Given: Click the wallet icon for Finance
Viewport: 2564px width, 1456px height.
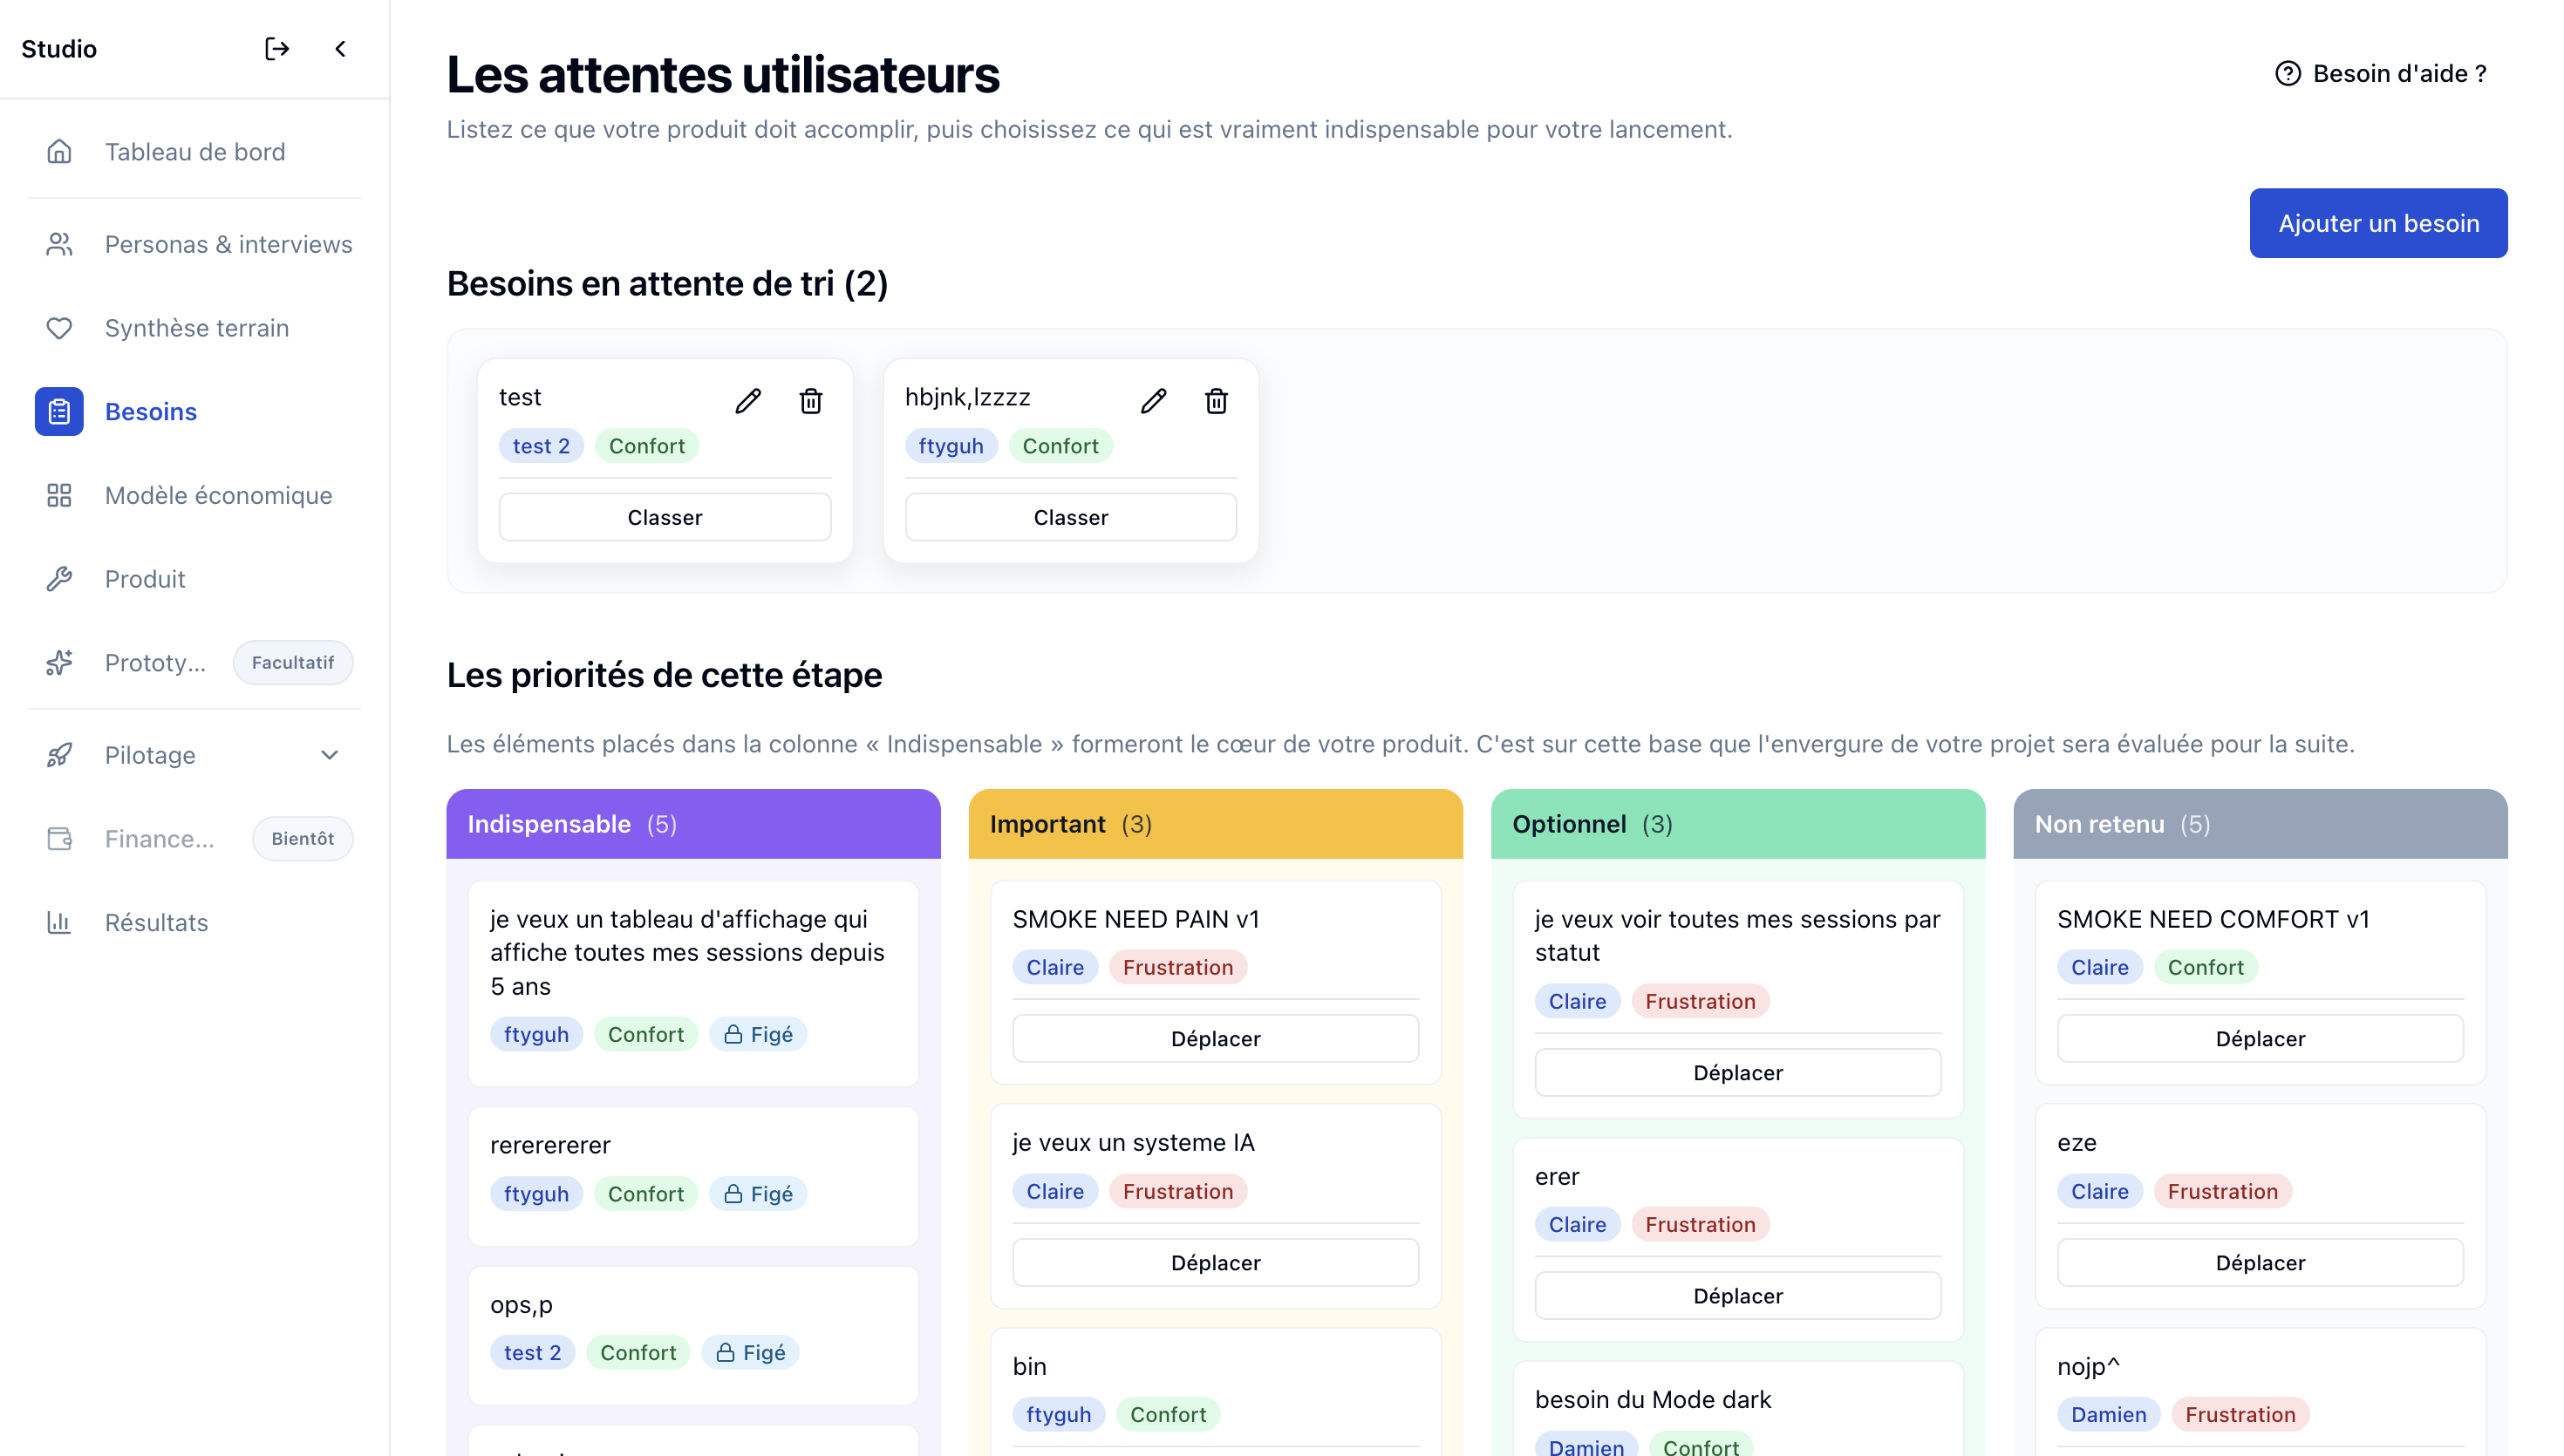Looking at the screenshot, I should pyautogui.click(x=59, y=838).
